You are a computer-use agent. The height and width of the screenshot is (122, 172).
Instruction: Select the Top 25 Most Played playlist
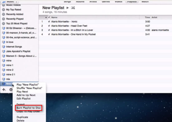click(17, 24)
